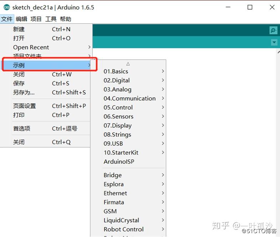Open the 工具 menu

tap(51, 19)
